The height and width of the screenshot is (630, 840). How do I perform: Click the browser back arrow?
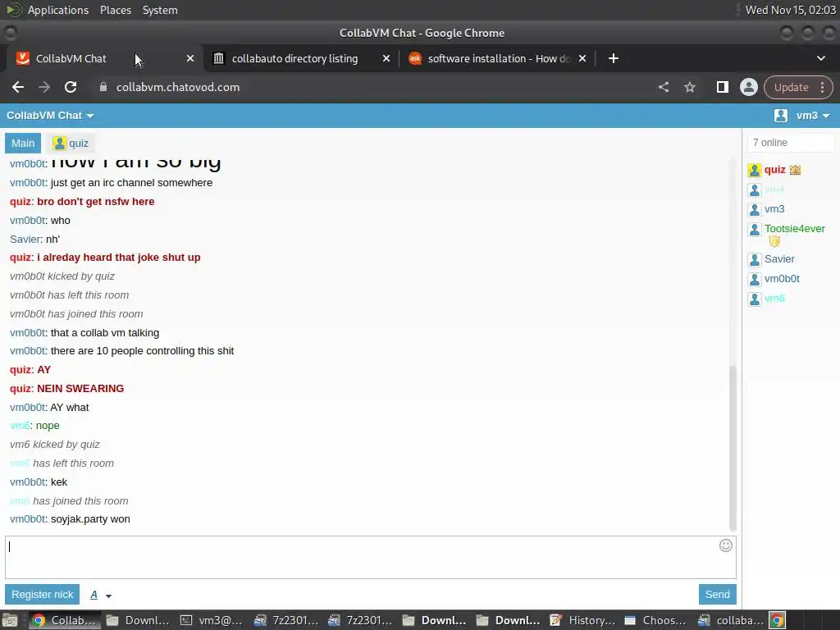pyautogui.click(x=18, y=87)
